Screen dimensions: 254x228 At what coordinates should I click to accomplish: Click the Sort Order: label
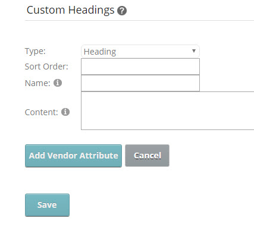point(46,66)
